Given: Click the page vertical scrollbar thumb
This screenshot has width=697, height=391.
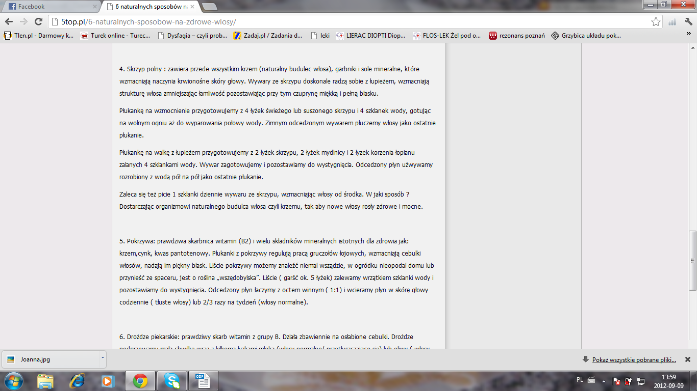Looking at the screenshot, I should (x=692, y=260).
